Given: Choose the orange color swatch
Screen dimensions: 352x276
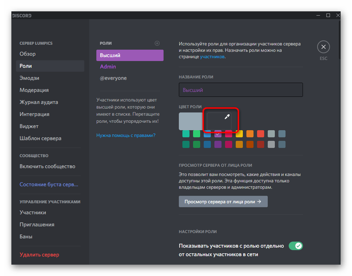Looking at the screenshot, I should tap(250, 134).
